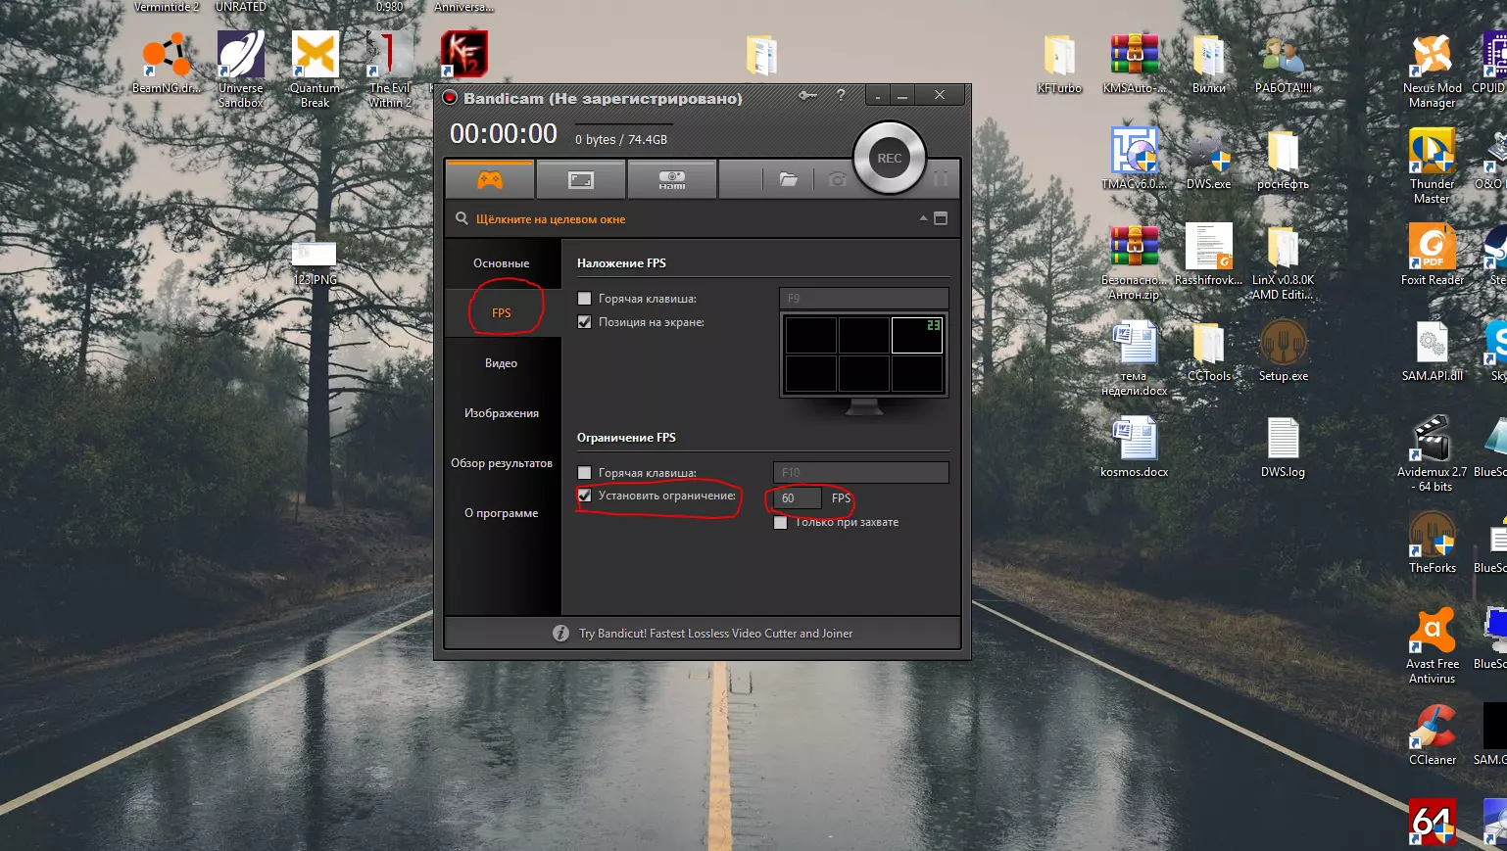1507x851 pixels.
Task: Open Bandicam registration via the key icon
Action: [x=807, y=95]
